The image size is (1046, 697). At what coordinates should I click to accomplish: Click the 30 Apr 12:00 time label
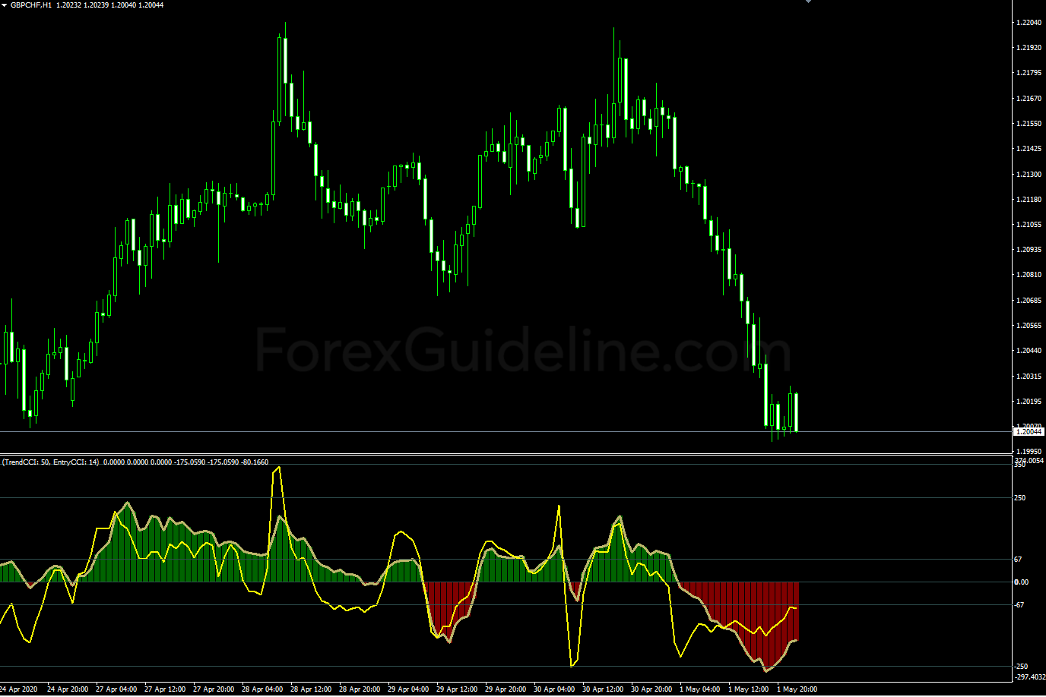point(603,689)
